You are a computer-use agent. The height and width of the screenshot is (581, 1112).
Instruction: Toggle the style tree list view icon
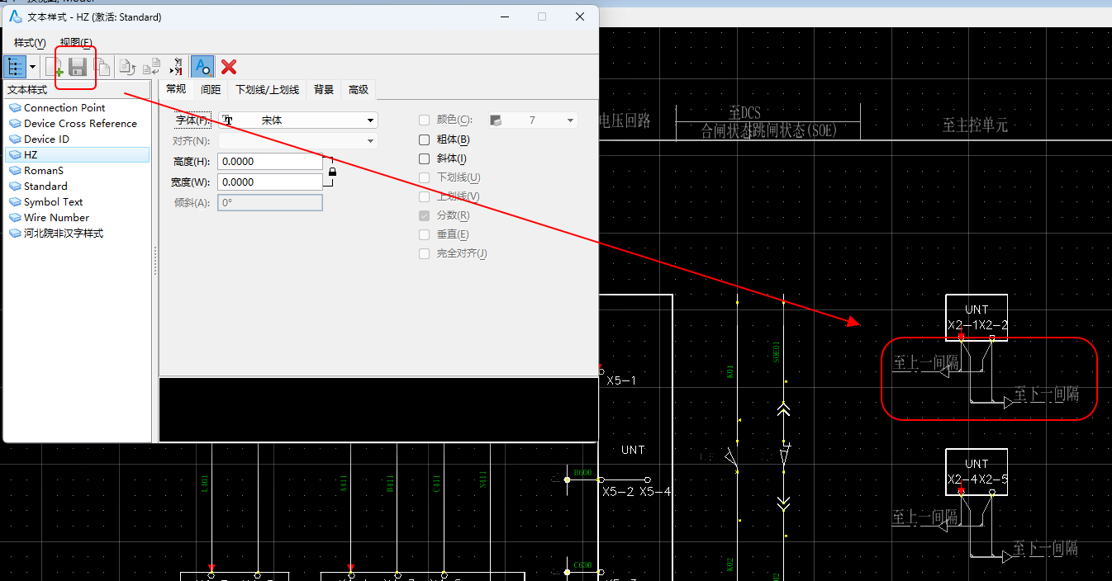pyautogui.click(x=15, y=67)
